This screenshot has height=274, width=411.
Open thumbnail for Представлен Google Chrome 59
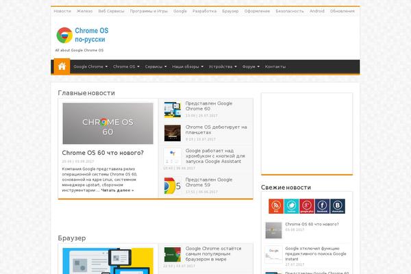(173, 186)
